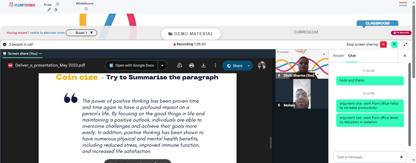The image size is (416, 163).
Task: Click the PDF file type icon
Action: coord(10,65)
